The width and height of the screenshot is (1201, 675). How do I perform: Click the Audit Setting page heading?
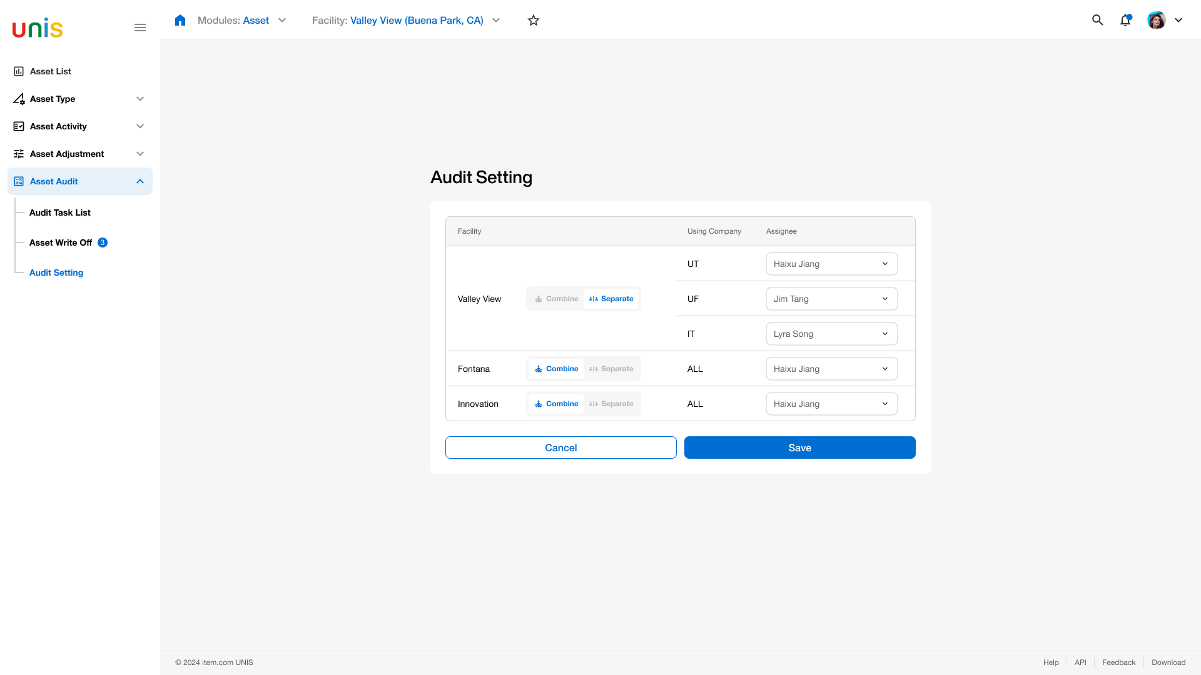(x=481, y=177)
